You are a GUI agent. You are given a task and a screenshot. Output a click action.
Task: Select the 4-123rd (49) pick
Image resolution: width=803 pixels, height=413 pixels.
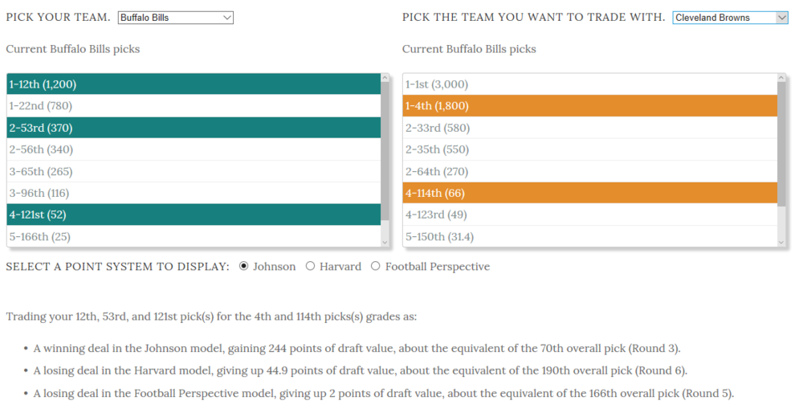click(x=590, y=215)
